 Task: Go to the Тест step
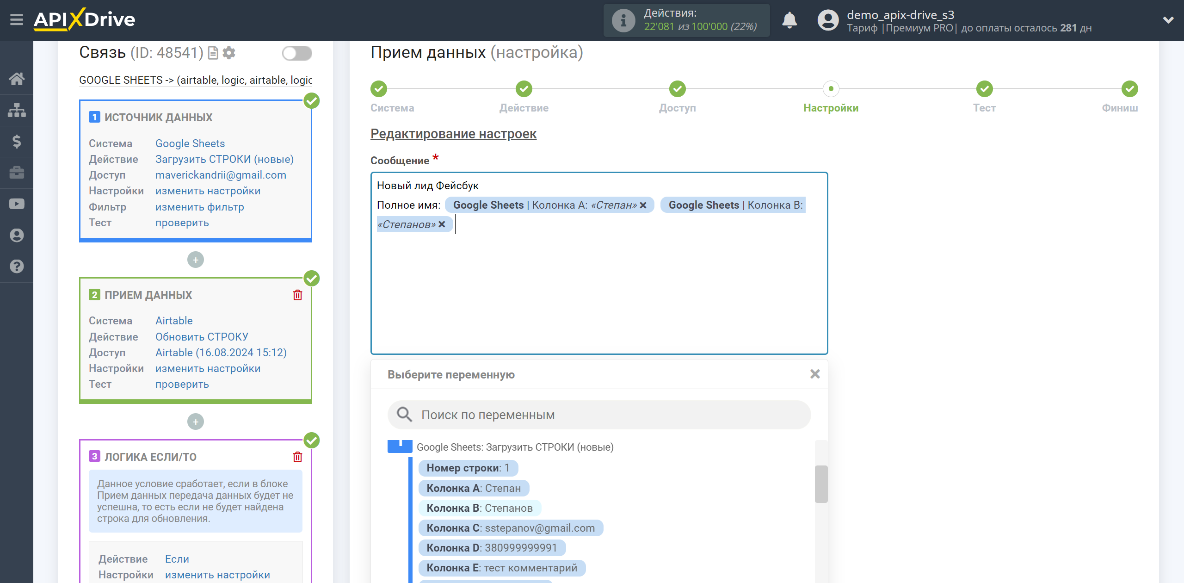[985, 89]
